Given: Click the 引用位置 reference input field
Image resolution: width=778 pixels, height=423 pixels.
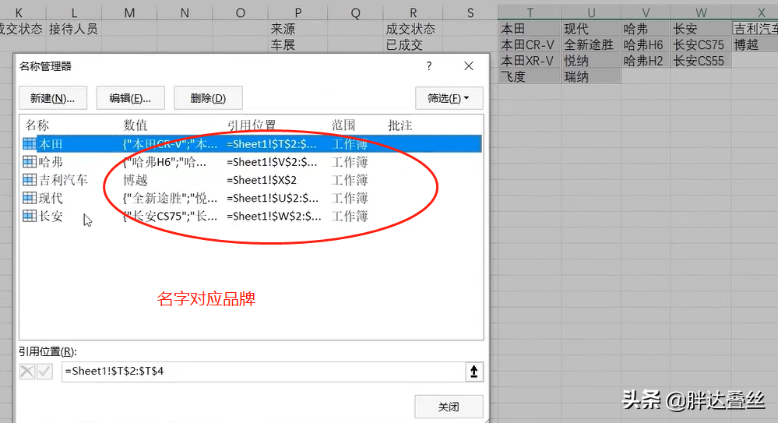Looking at the screenshot, I should pyautogui.click(x=263, y=372).
